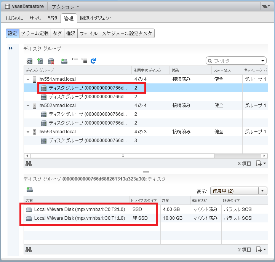Collapse the hv552.vmad.local host node
275x262 pixels.
(x=28, y=105)
